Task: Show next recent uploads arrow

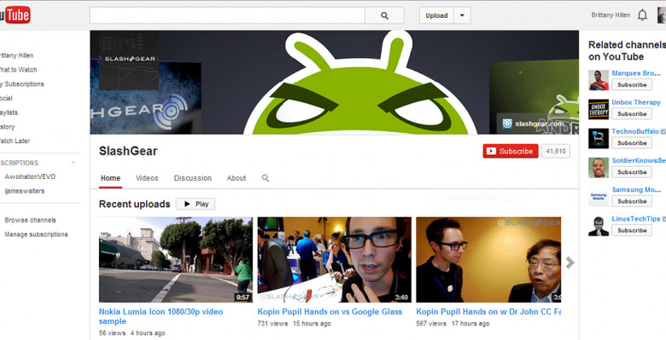Action: tap(570, 262)
